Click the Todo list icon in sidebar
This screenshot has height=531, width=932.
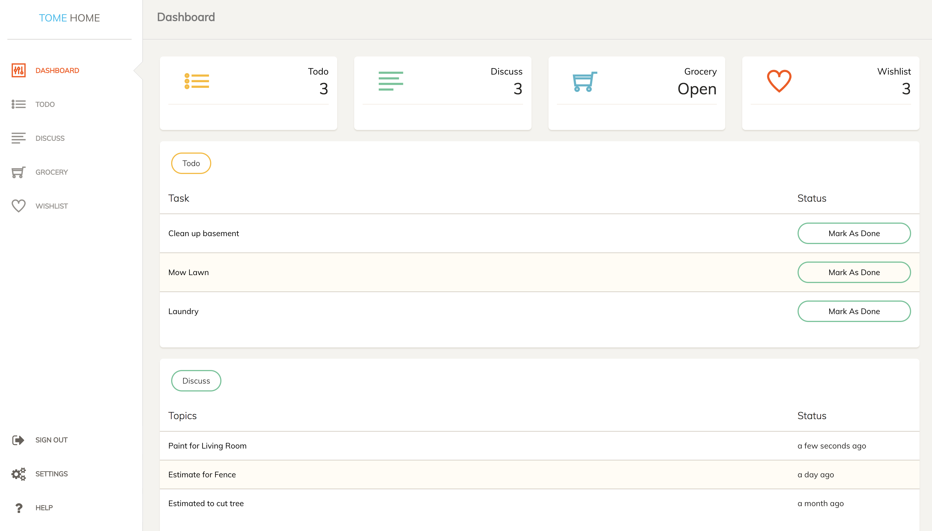pos(18,104)
